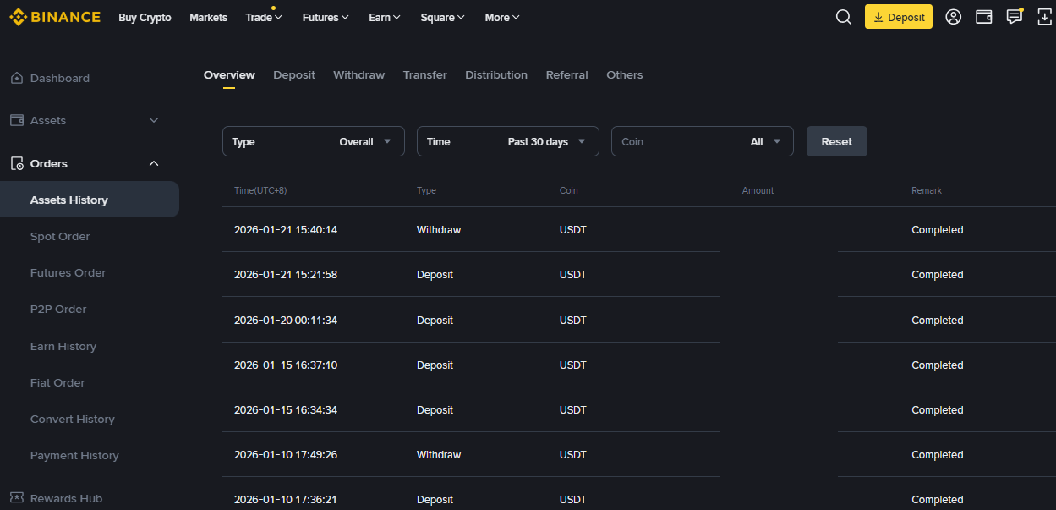
Task: Open the profile account icon
Action: click(953, 16)
